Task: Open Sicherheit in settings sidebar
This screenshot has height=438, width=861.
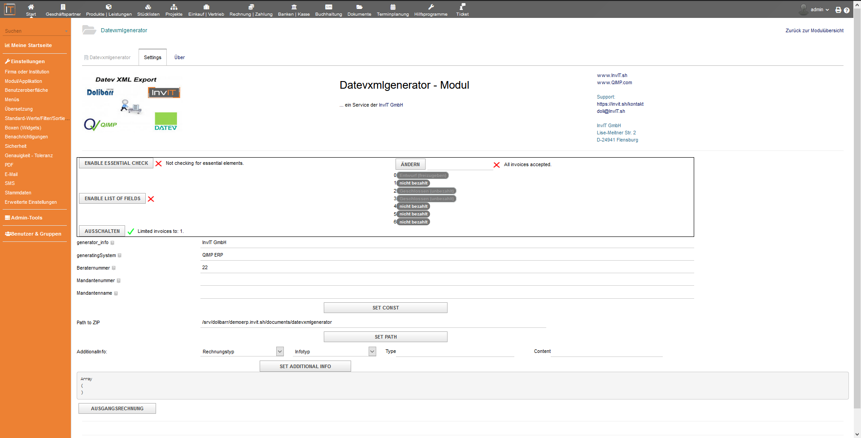Action: point(16,146)
